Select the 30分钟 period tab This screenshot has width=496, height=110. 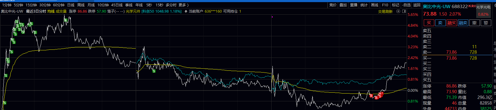(45, 5)
